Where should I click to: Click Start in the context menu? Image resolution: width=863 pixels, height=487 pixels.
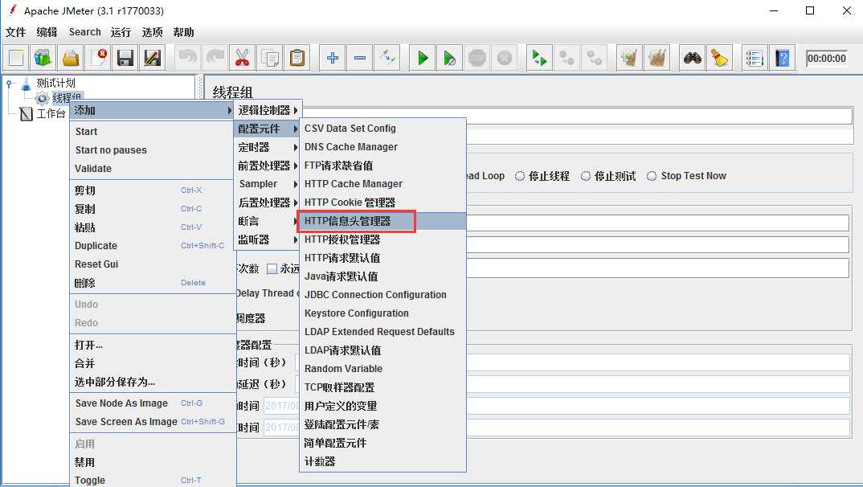pyautogui.click(x=153, y=132)
